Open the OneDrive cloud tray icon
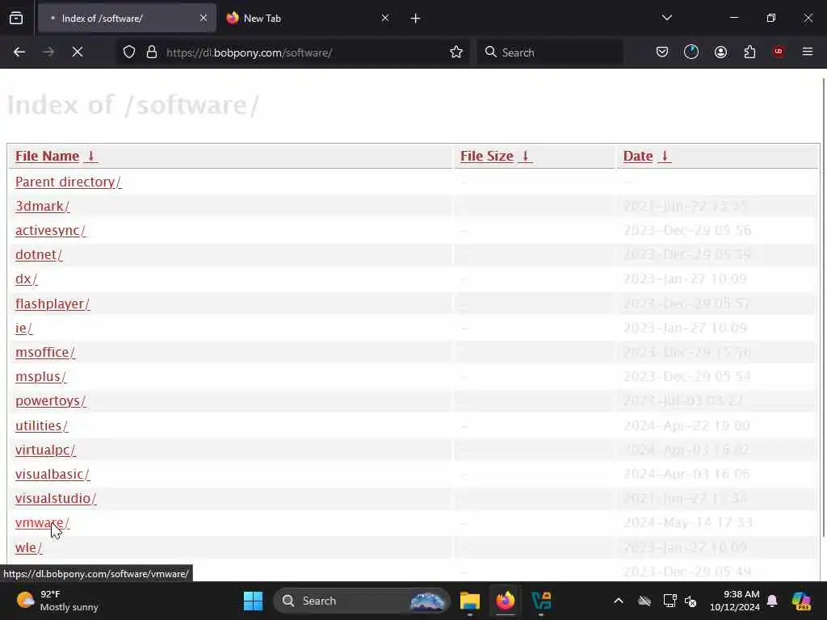827x620 pixels. tap(644, 601)
